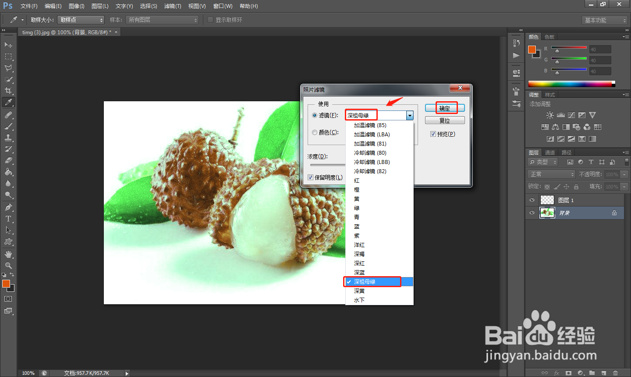
Task: Select the Zoom tool
Action: 8,266
